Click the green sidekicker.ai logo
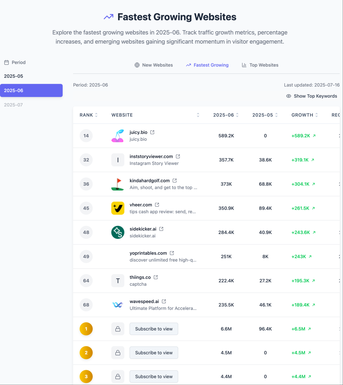 (118, 232)
